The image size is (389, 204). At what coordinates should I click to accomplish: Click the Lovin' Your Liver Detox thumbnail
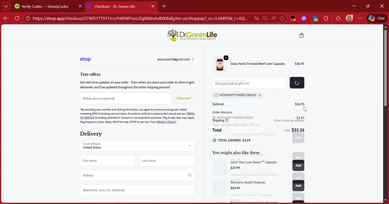(x=220, y=167)
